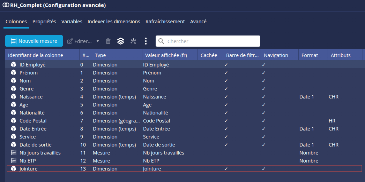
Task: Click the network graph icon in toolbar
Action: (x=133, y=41)
